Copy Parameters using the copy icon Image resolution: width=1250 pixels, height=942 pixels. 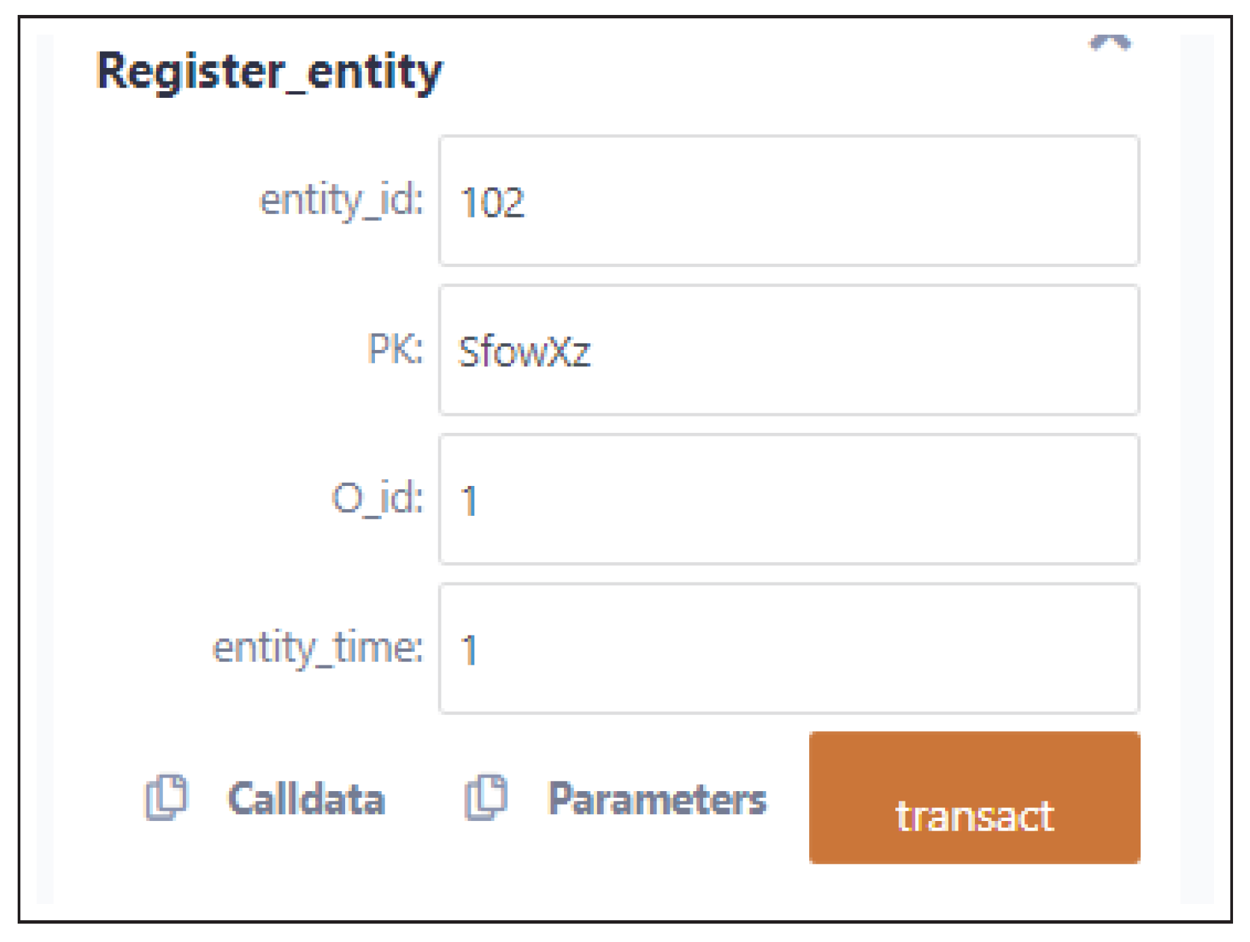click(x=486, y=797)
